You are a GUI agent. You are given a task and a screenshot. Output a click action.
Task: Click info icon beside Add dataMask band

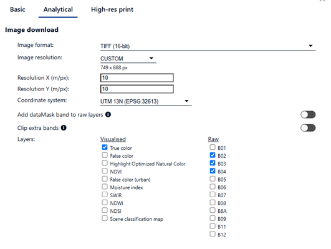(108, 115)
